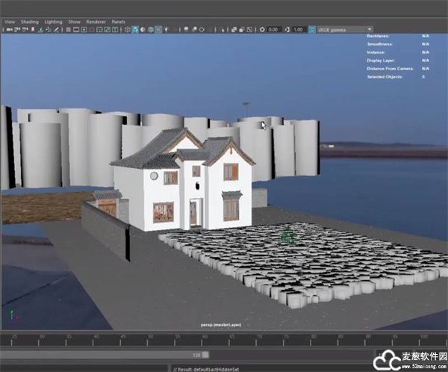The width and height of the screenshot is (448, 372).
Task: Open the Lighting menu
Action: pyautogui.click(x=54, y=22)
